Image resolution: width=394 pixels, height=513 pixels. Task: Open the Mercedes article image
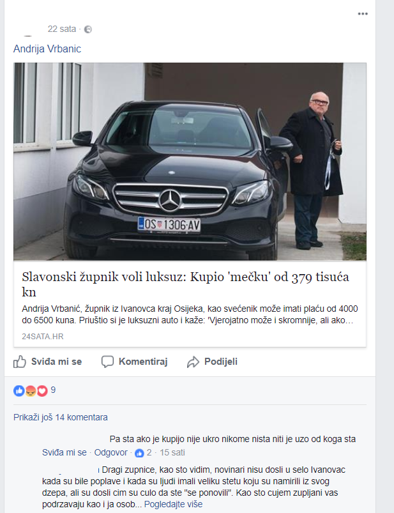pyautogui.click(x=190, y=162)
